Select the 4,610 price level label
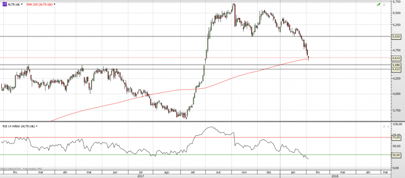 click(396, 58)
